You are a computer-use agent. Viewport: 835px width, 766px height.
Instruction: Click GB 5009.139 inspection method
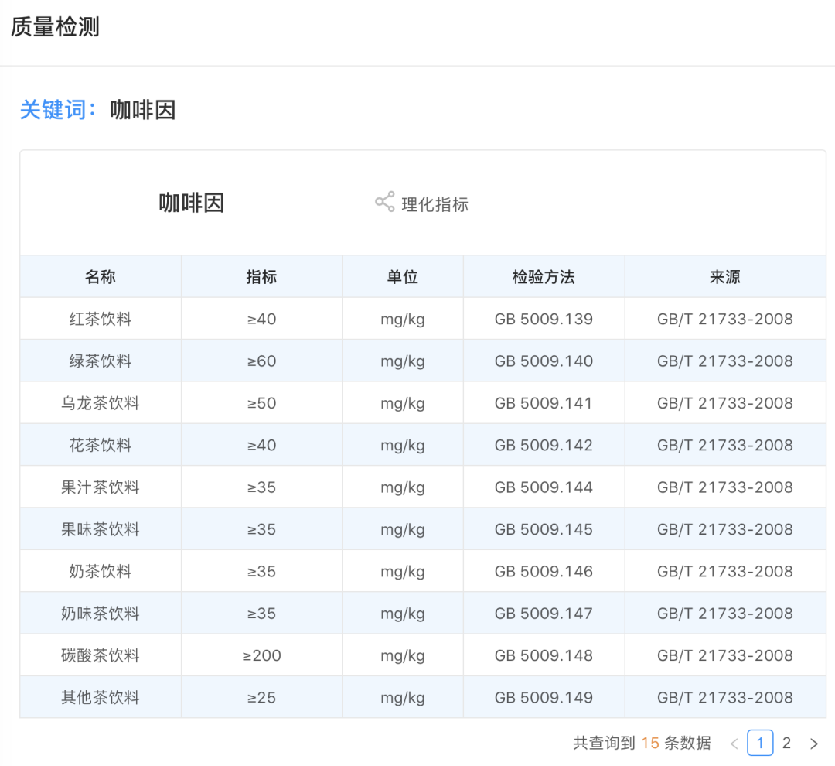(x=544, y=319)
